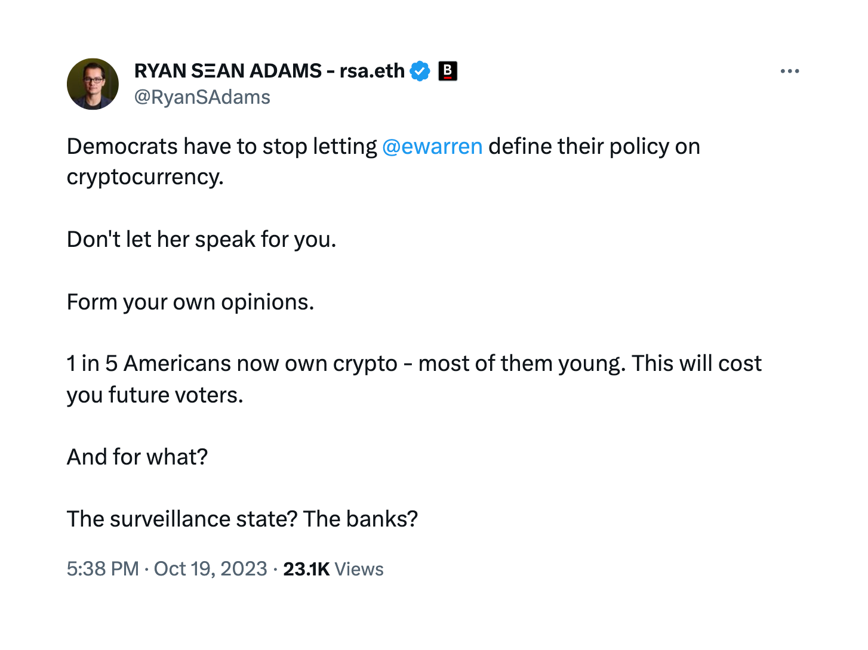Click the 5:38 PM timestamp
Screen dimensions: 868x650
pyautogui.click(x=103, y=569)
